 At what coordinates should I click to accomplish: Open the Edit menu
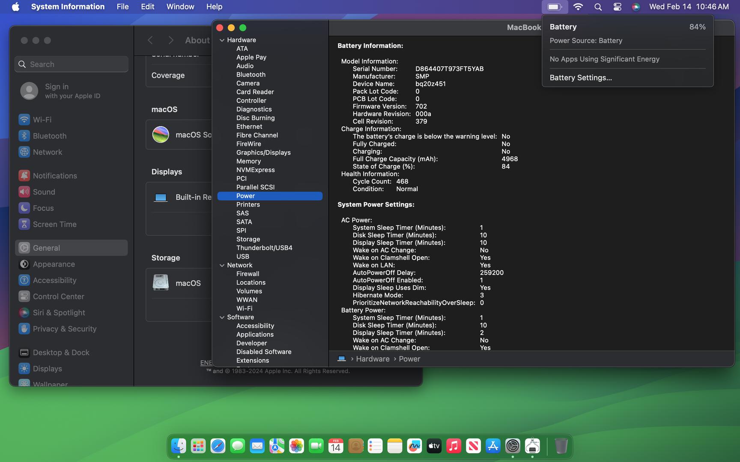(147, 7)
